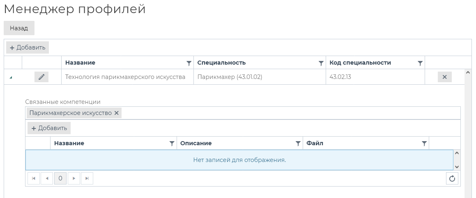Collapse the expanded profile row

pos(11,77)
